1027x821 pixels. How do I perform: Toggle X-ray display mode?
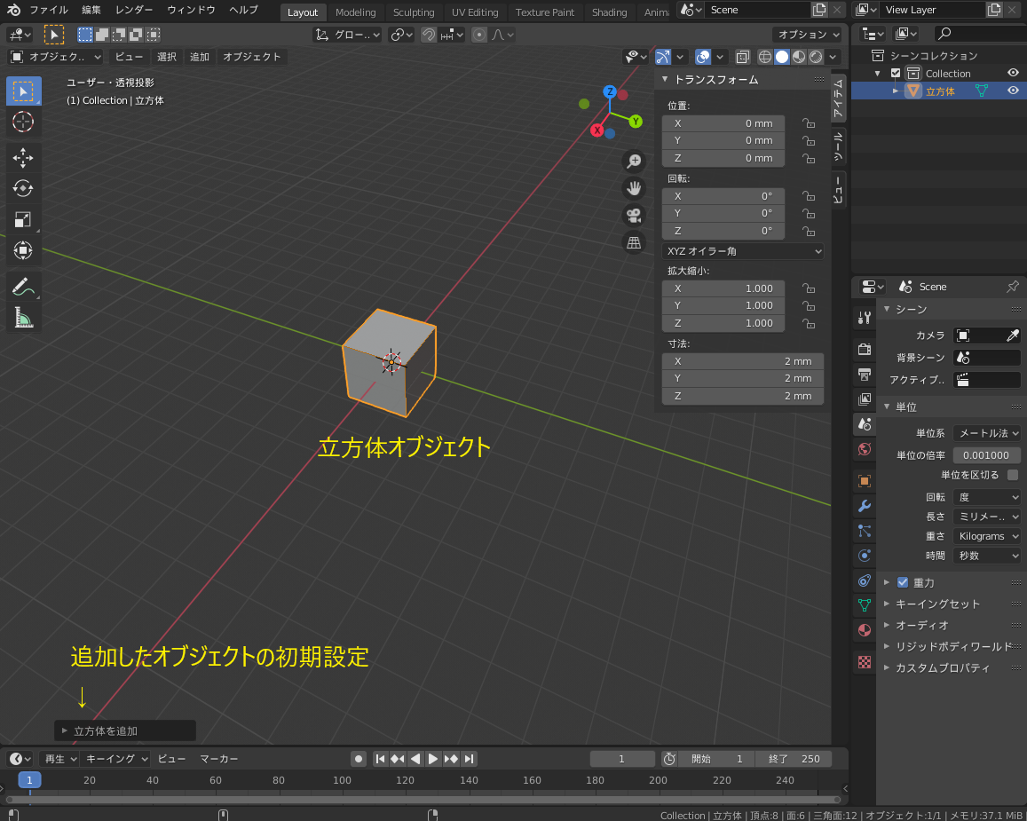click(x=742, y=57)
